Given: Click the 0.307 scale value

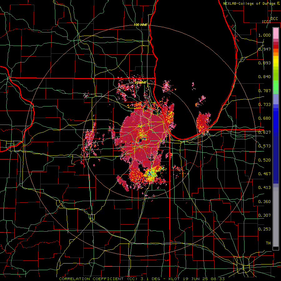Looking at the screenshot, I should click(x=264, y=215).
